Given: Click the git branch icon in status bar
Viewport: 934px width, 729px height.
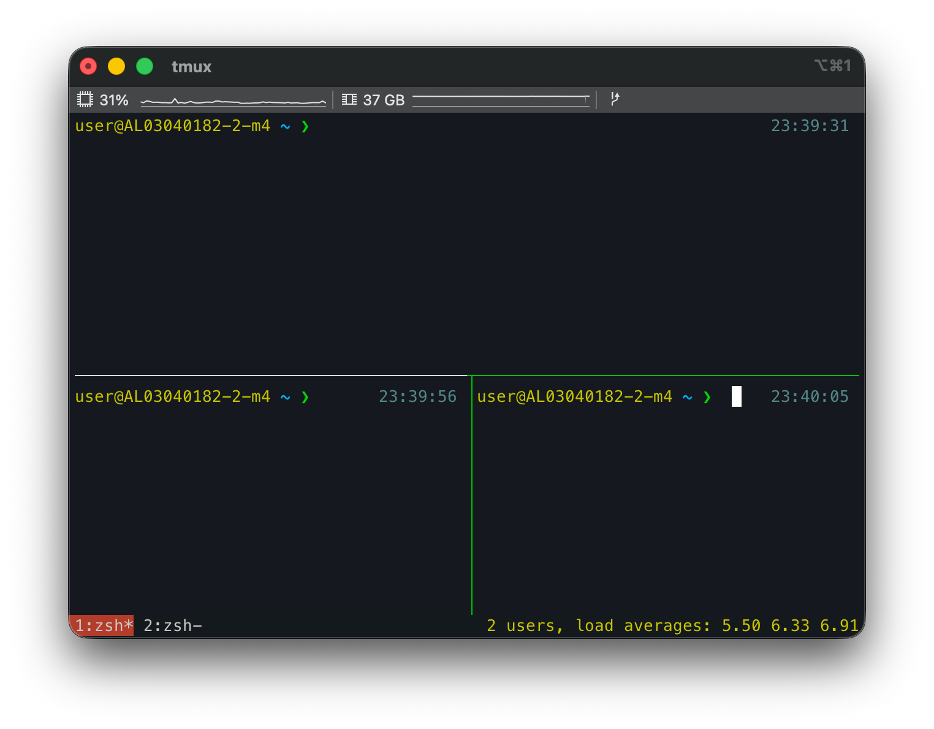Looking at the screenshot, I should point(615,99).
